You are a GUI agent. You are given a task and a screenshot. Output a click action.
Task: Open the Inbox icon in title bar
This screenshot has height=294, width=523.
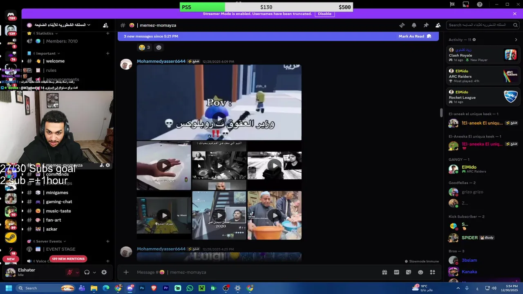coord(466,4)
